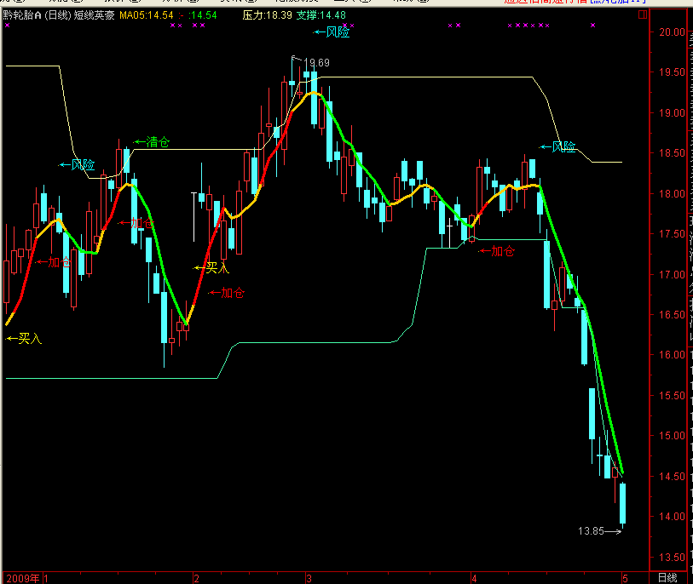693x584 pixels.
Task: Click the 20.00 price axis label
Action: 671,32
